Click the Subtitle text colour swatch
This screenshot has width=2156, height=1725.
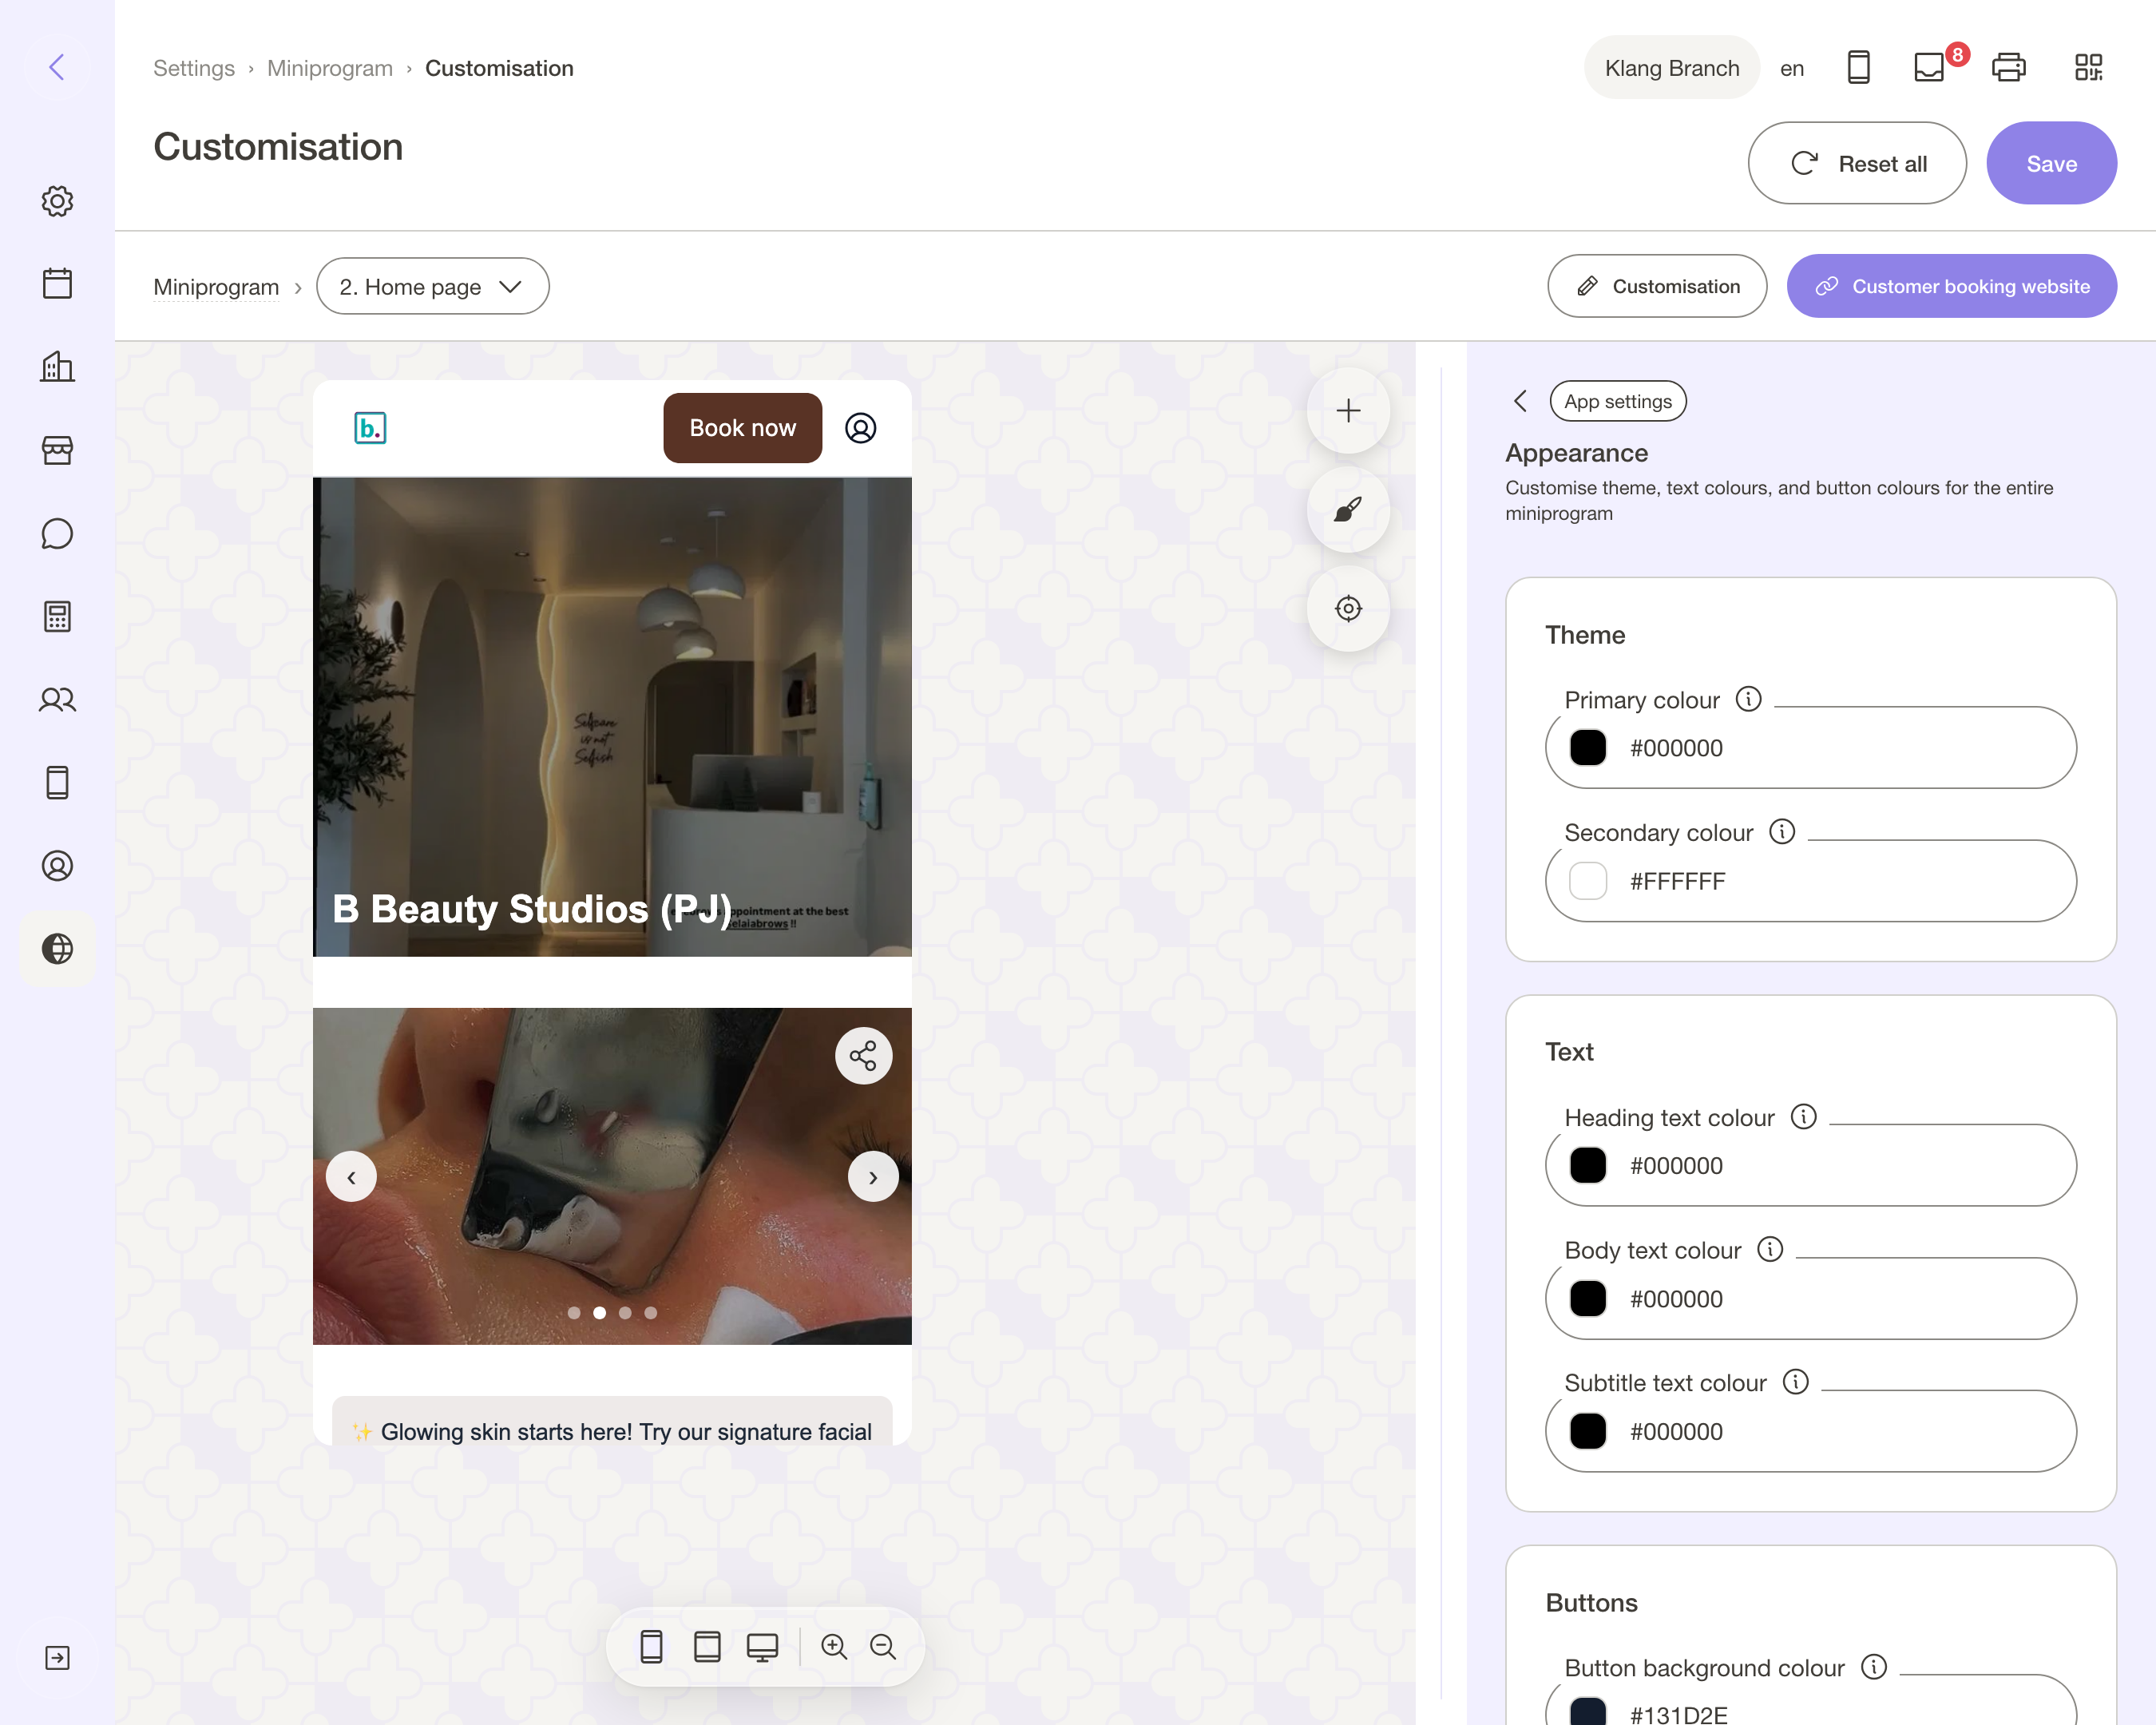click(x=1587, y=1431)
